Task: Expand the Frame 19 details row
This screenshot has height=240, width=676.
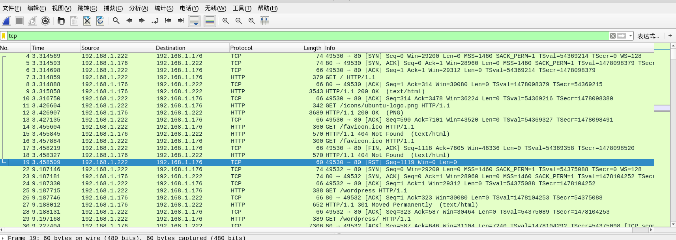Action: [3, 238]
